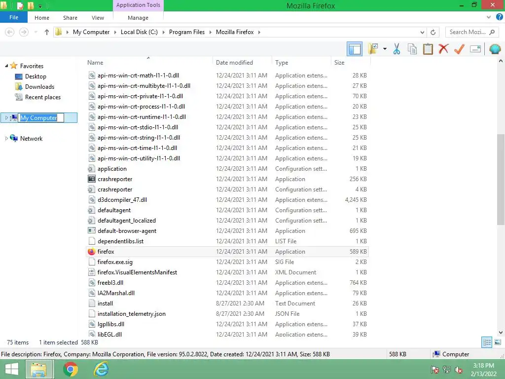The image size is (505, 379).
Task: Open Google Chrome from the taskbar
Action: coord(71,369)
